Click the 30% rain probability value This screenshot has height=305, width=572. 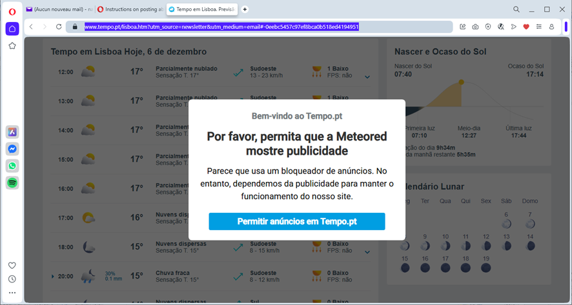point(110,273)
